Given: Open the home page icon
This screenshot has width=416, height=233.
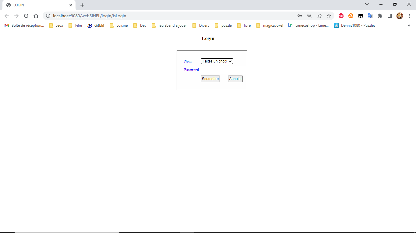Looking at the screenshot, I should tap(36, 16).
